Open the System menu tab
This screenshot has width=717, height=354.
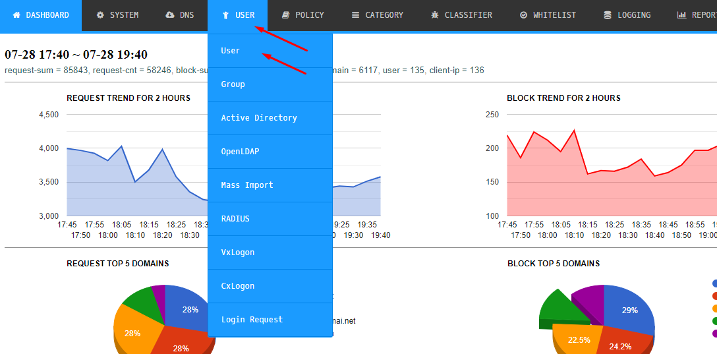click(117, 15)
